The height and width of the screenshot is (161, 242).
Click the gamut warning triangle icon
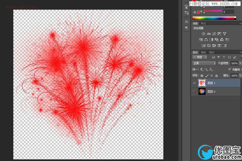point(195,12)
